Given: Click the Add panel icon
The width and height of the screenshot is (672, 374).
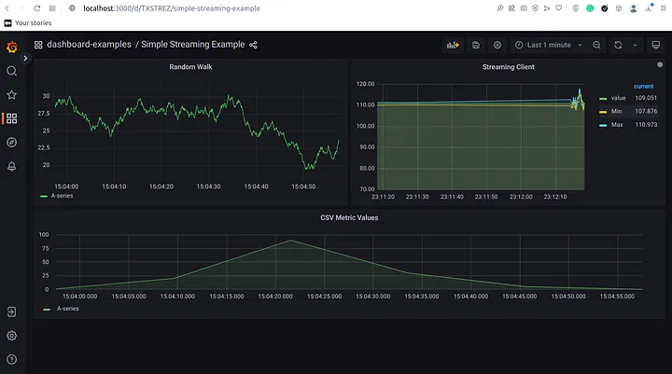Looking at the screenshot, I should pyautogui.click(x=453, y=45).
